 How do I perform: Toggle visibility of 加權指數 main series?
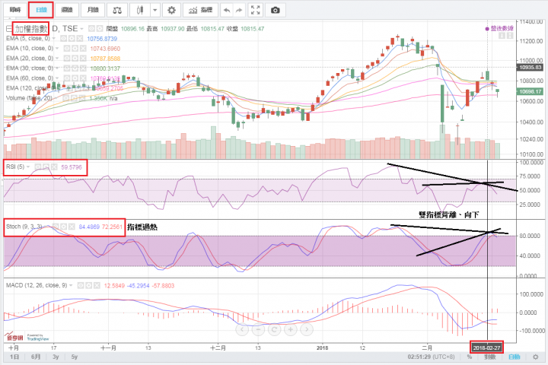coord(91,29)
